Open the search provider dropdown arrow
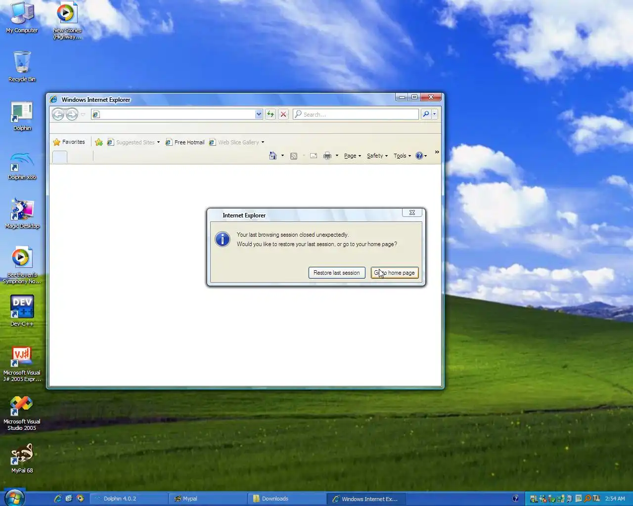The image size is (633, 506). [x=435, y=114]
